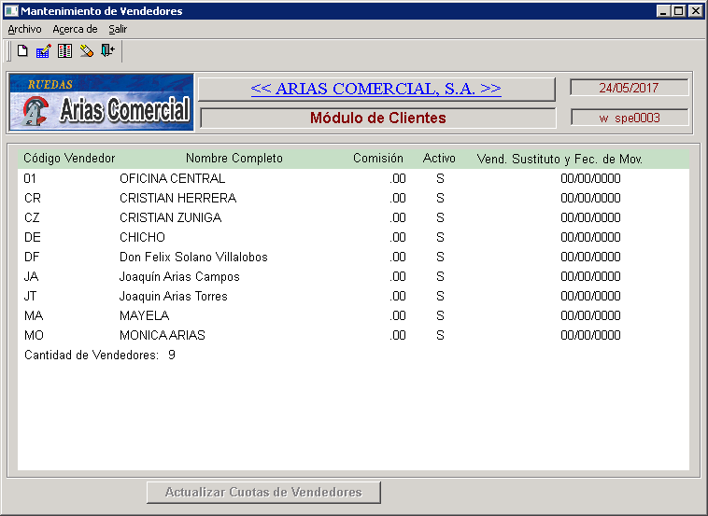Image resolution: width=708 pixels, height=516 pixels.
Task: Click vendor code DE
Action: (33, 237)
